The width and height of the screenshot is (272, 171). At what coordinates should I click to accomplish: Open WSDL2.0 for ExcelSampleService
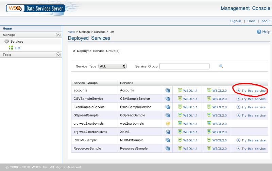tap(219, 107)
